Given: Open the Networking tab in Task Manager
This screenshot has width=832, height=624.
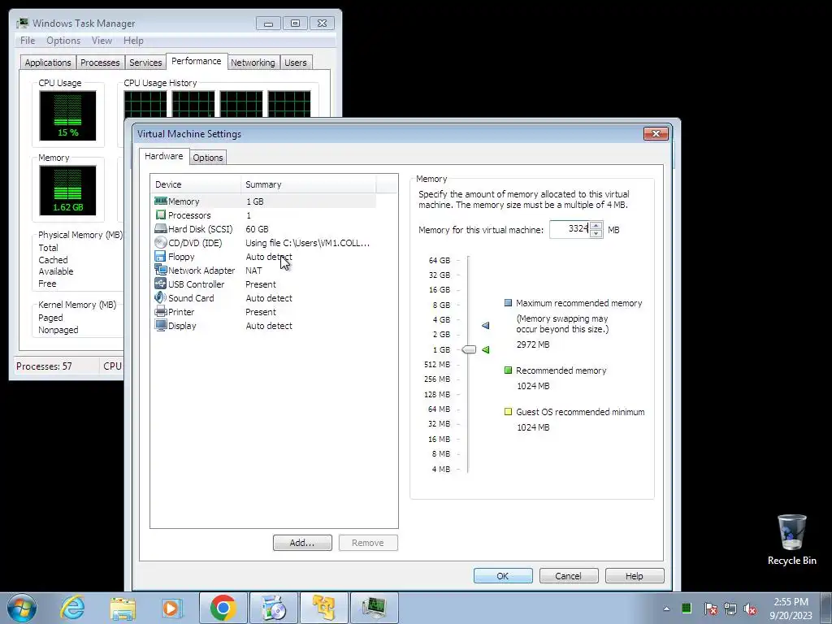Looking at the screenshot, I should [x=253, y=63].
